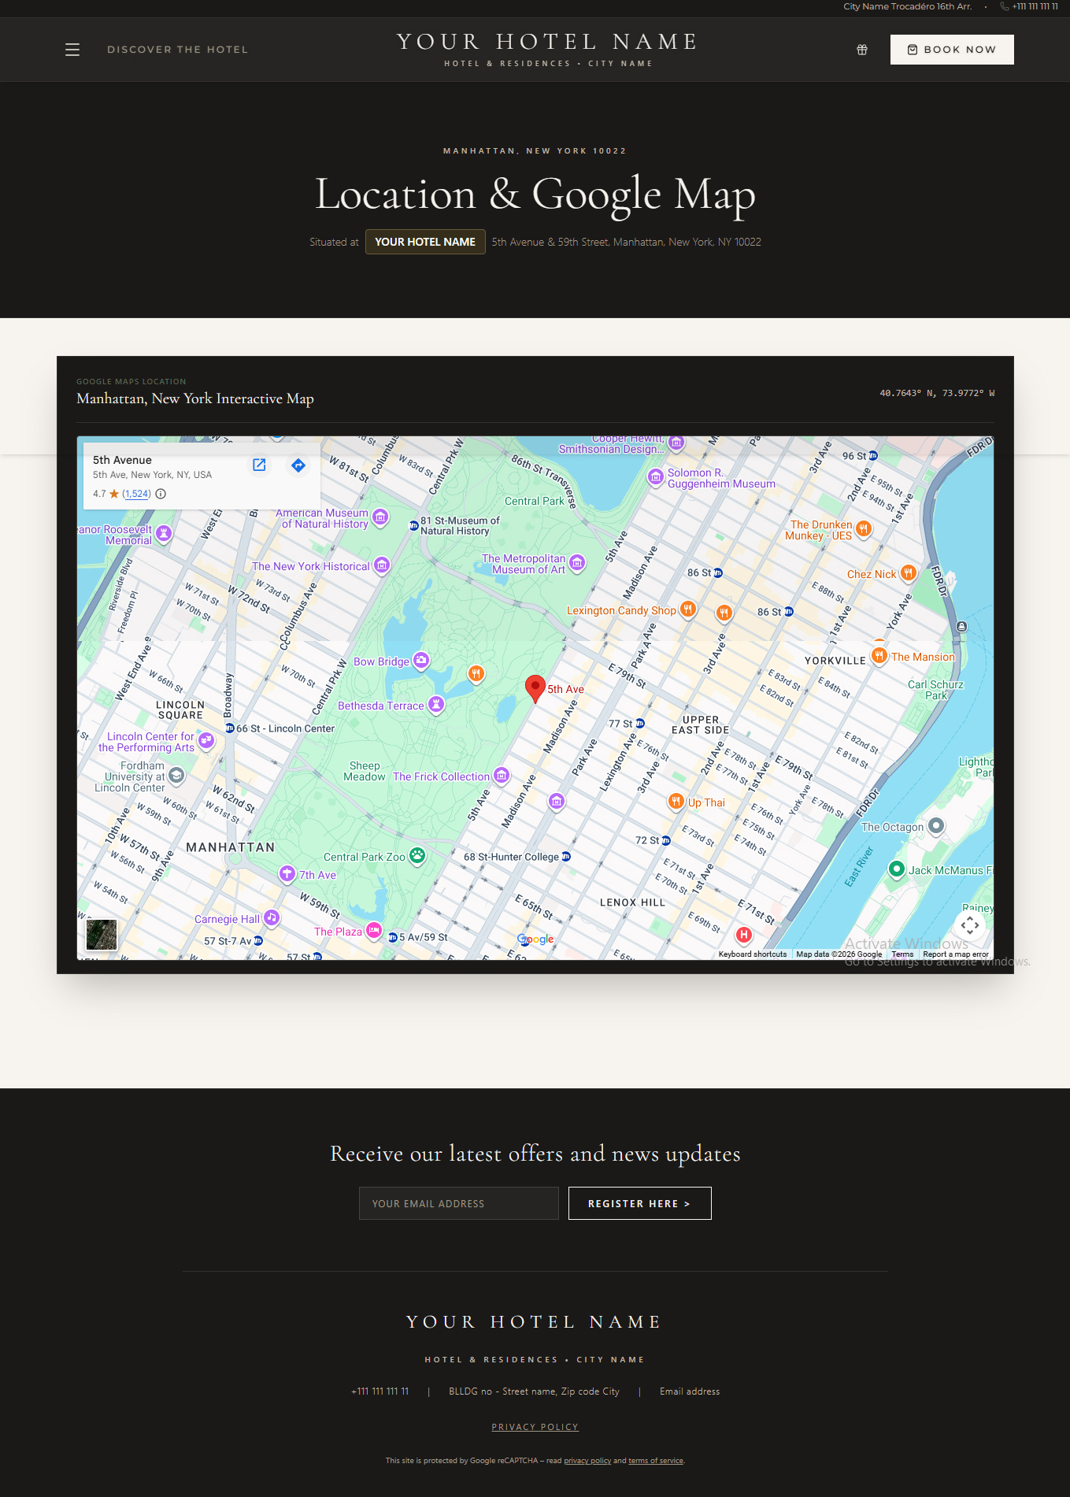Select the Up Thai restaurant marker
The width and height of the screenshot is (1070, 1497).
pyautogui.click(x=676, y=802)
